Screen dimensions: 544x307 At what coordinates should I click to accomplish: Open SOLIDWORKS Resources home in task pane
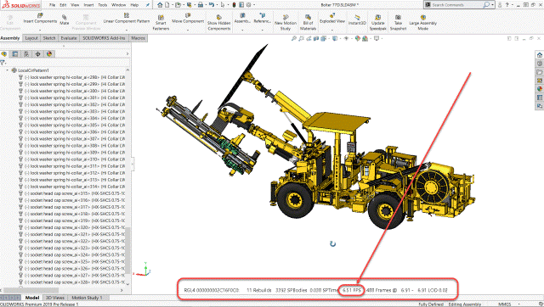[540, 55]
